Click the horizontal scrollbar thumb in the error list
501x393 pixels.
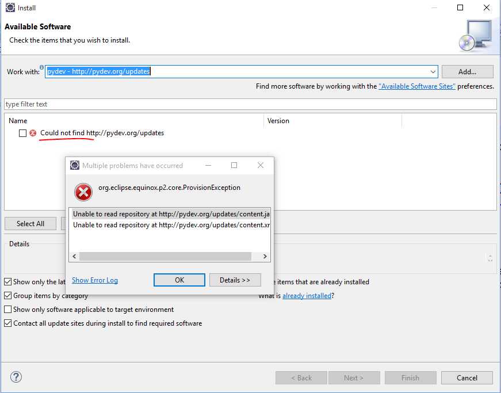coord(165,256)
